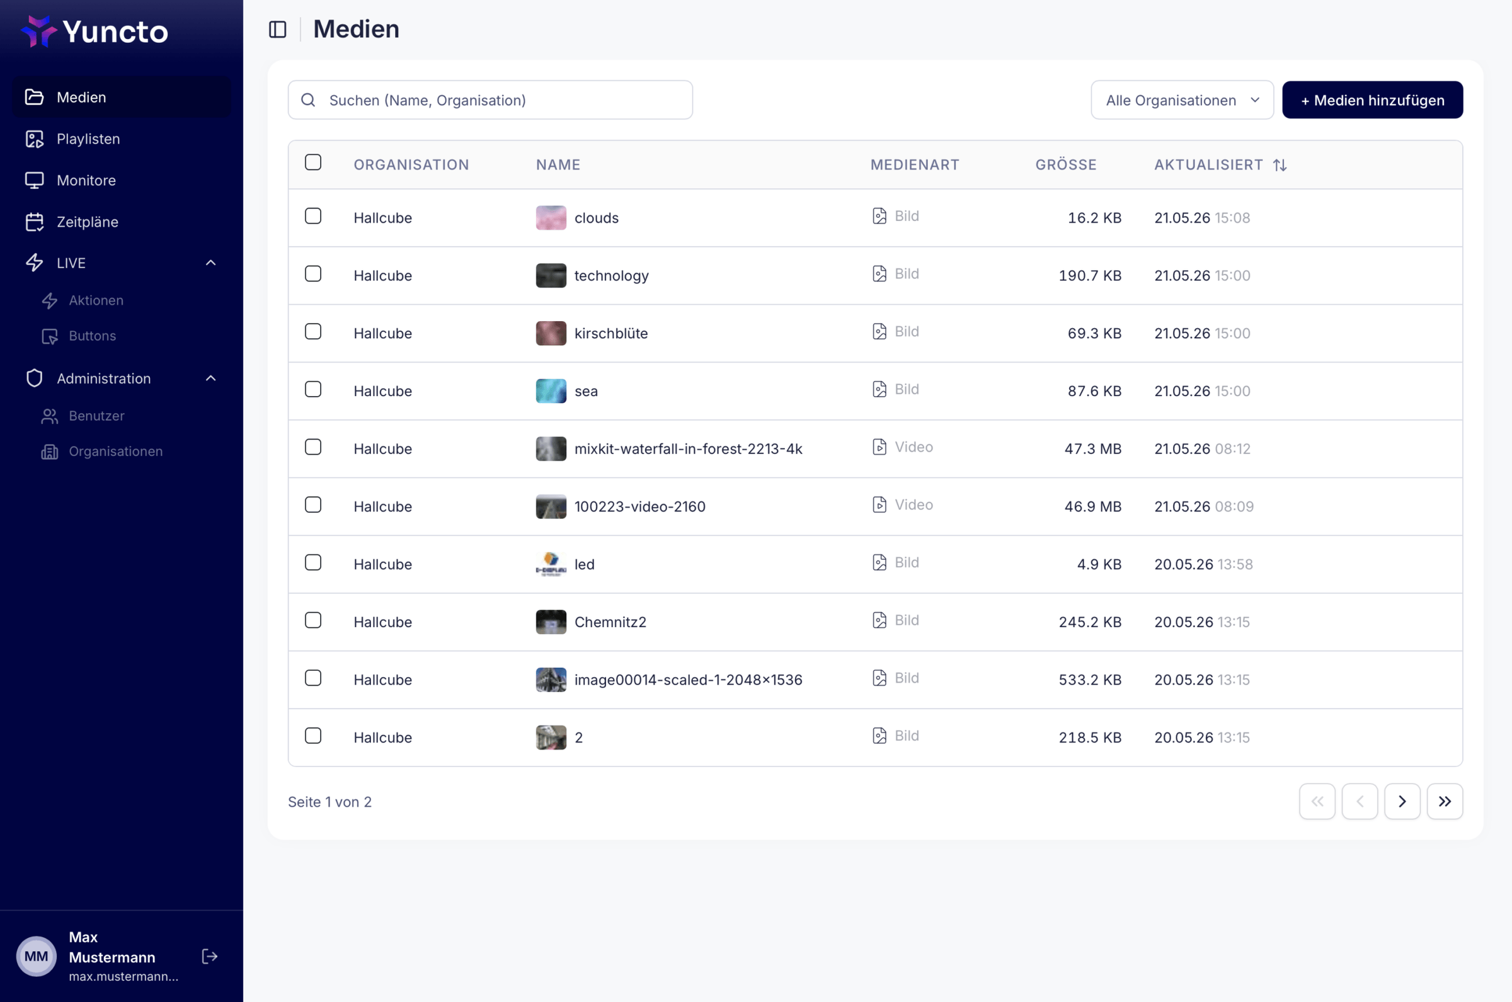Select the kirschblüte row checkbox
Screen dimensions: 1512x1002
[x=313, y=332]
